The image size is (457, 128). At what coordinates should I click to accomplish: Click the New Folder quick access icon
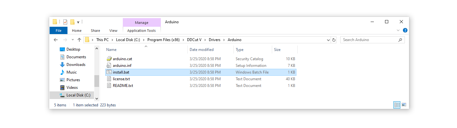pos(72,22)
